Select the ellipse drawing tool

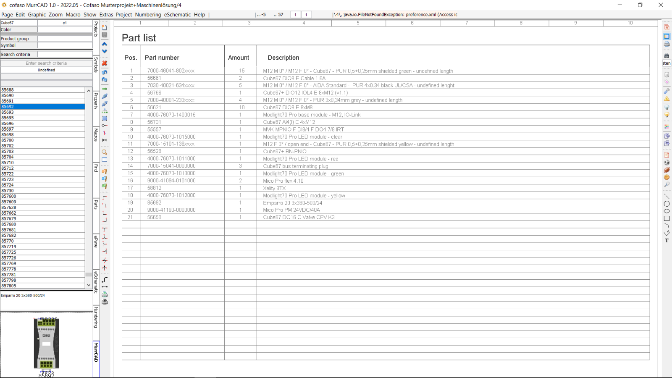[x=667, y=211]
